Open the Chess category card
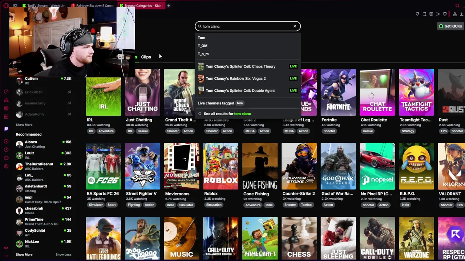This screenshot has height=261, width=465. 299,239
